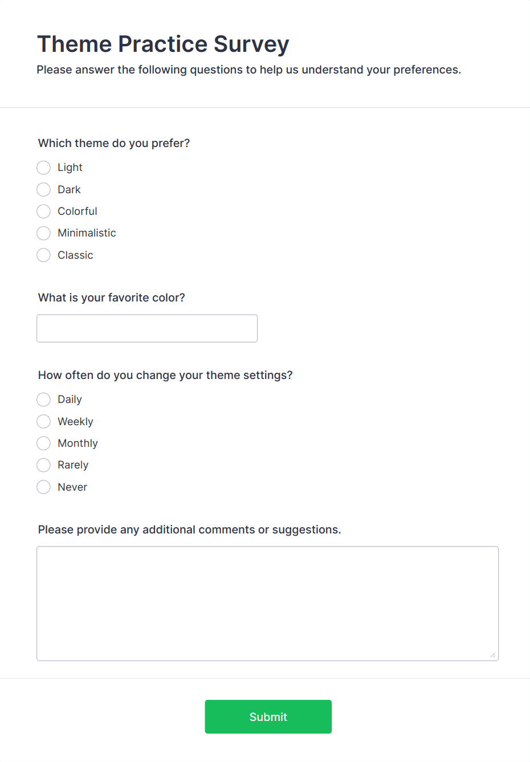Choose the Dark theme option
This screenshot has height=762, width=530.
pos(44,189)
